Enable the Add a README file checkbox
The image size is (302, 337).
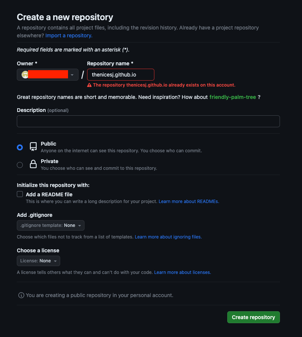click(x=20, y=194)
